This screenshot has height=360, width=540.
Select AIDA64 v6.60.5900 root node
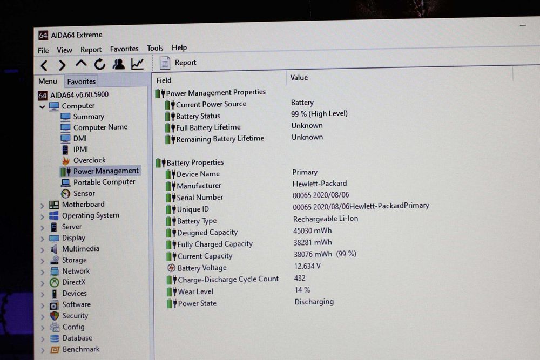coord(73,94)
